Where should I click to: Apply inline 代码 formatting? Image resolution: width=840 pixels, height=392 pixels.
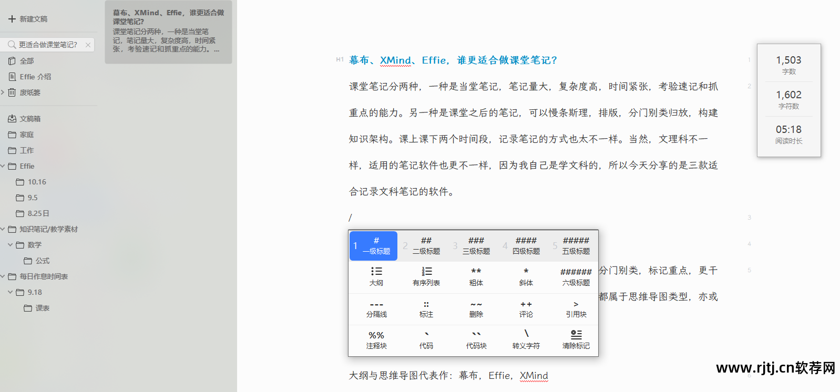click(x=426, y=341)
